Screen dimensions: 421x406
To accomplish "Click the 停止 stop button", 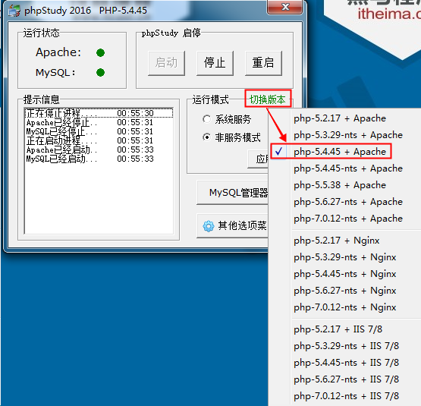I will click(x=215, y=63).
